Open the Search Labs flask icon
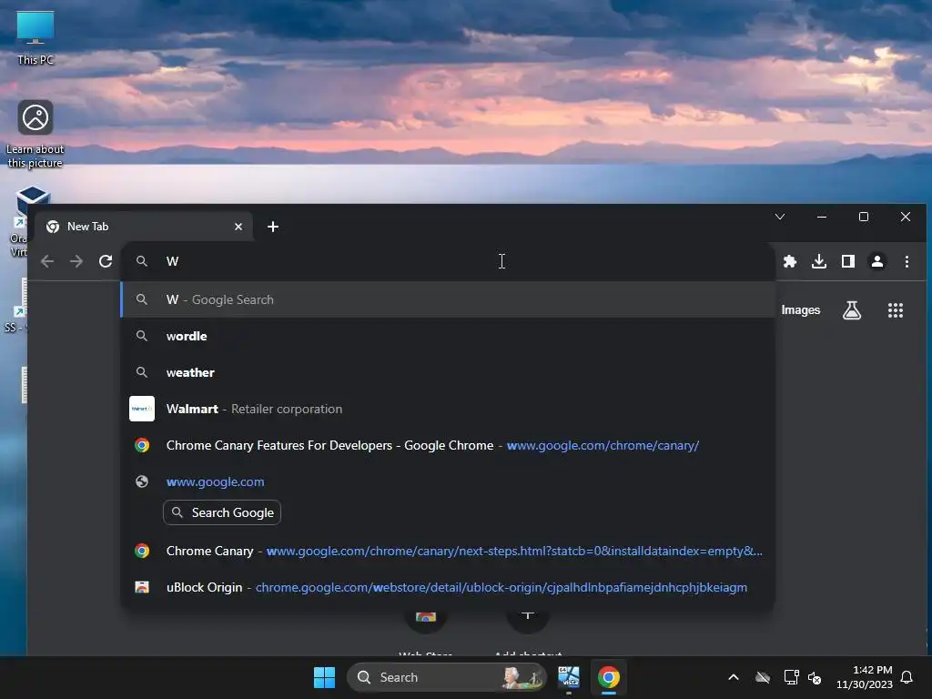 [852, 309]
